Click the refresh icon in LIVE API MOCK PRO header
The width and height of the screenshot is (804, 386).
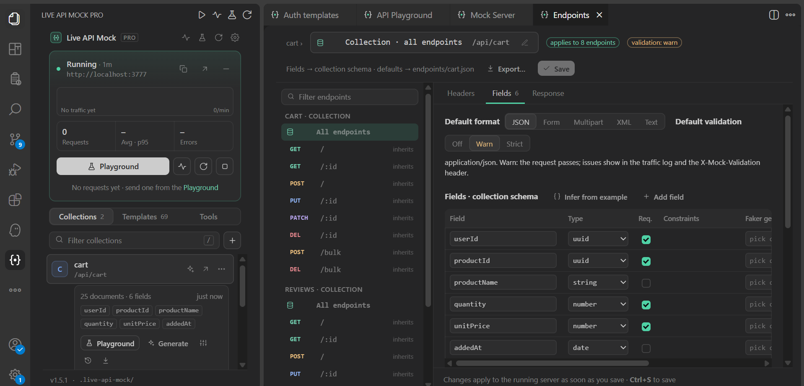[247, 15]
